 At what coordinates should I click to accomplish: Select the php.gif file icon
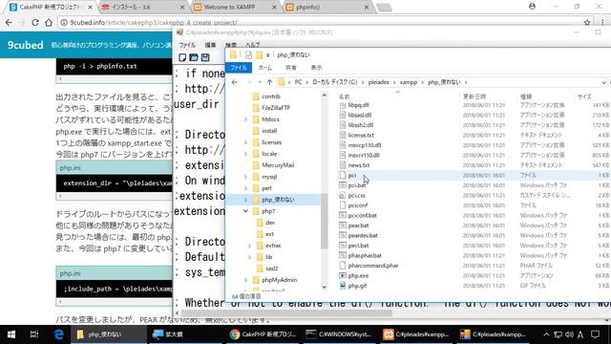(x=343, y=286)
